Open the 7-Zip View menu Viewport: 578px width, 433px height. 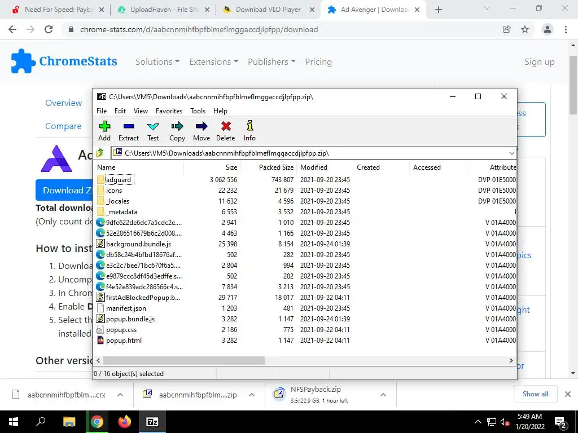click(141, 111)
